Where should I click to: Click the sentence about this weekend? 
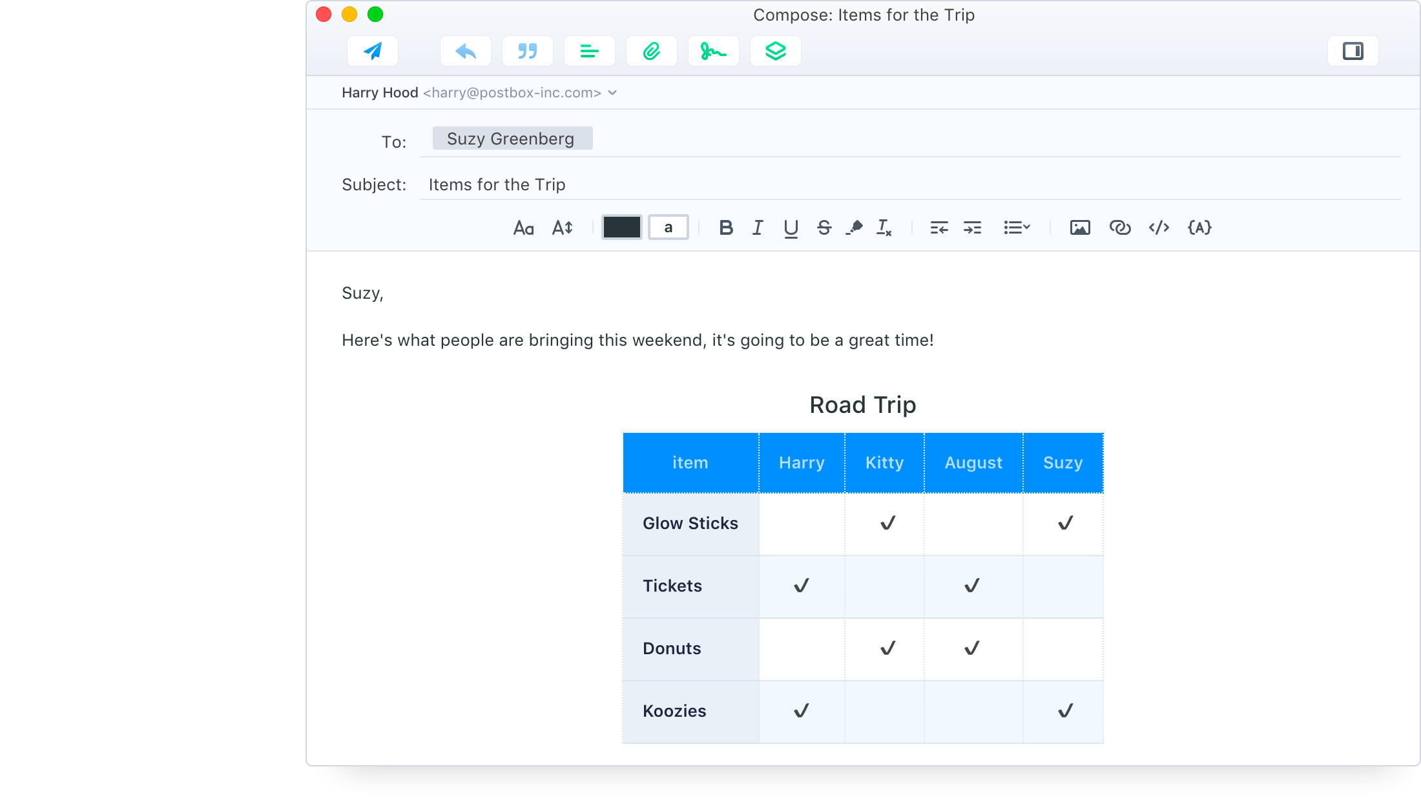tap(638, 341)
